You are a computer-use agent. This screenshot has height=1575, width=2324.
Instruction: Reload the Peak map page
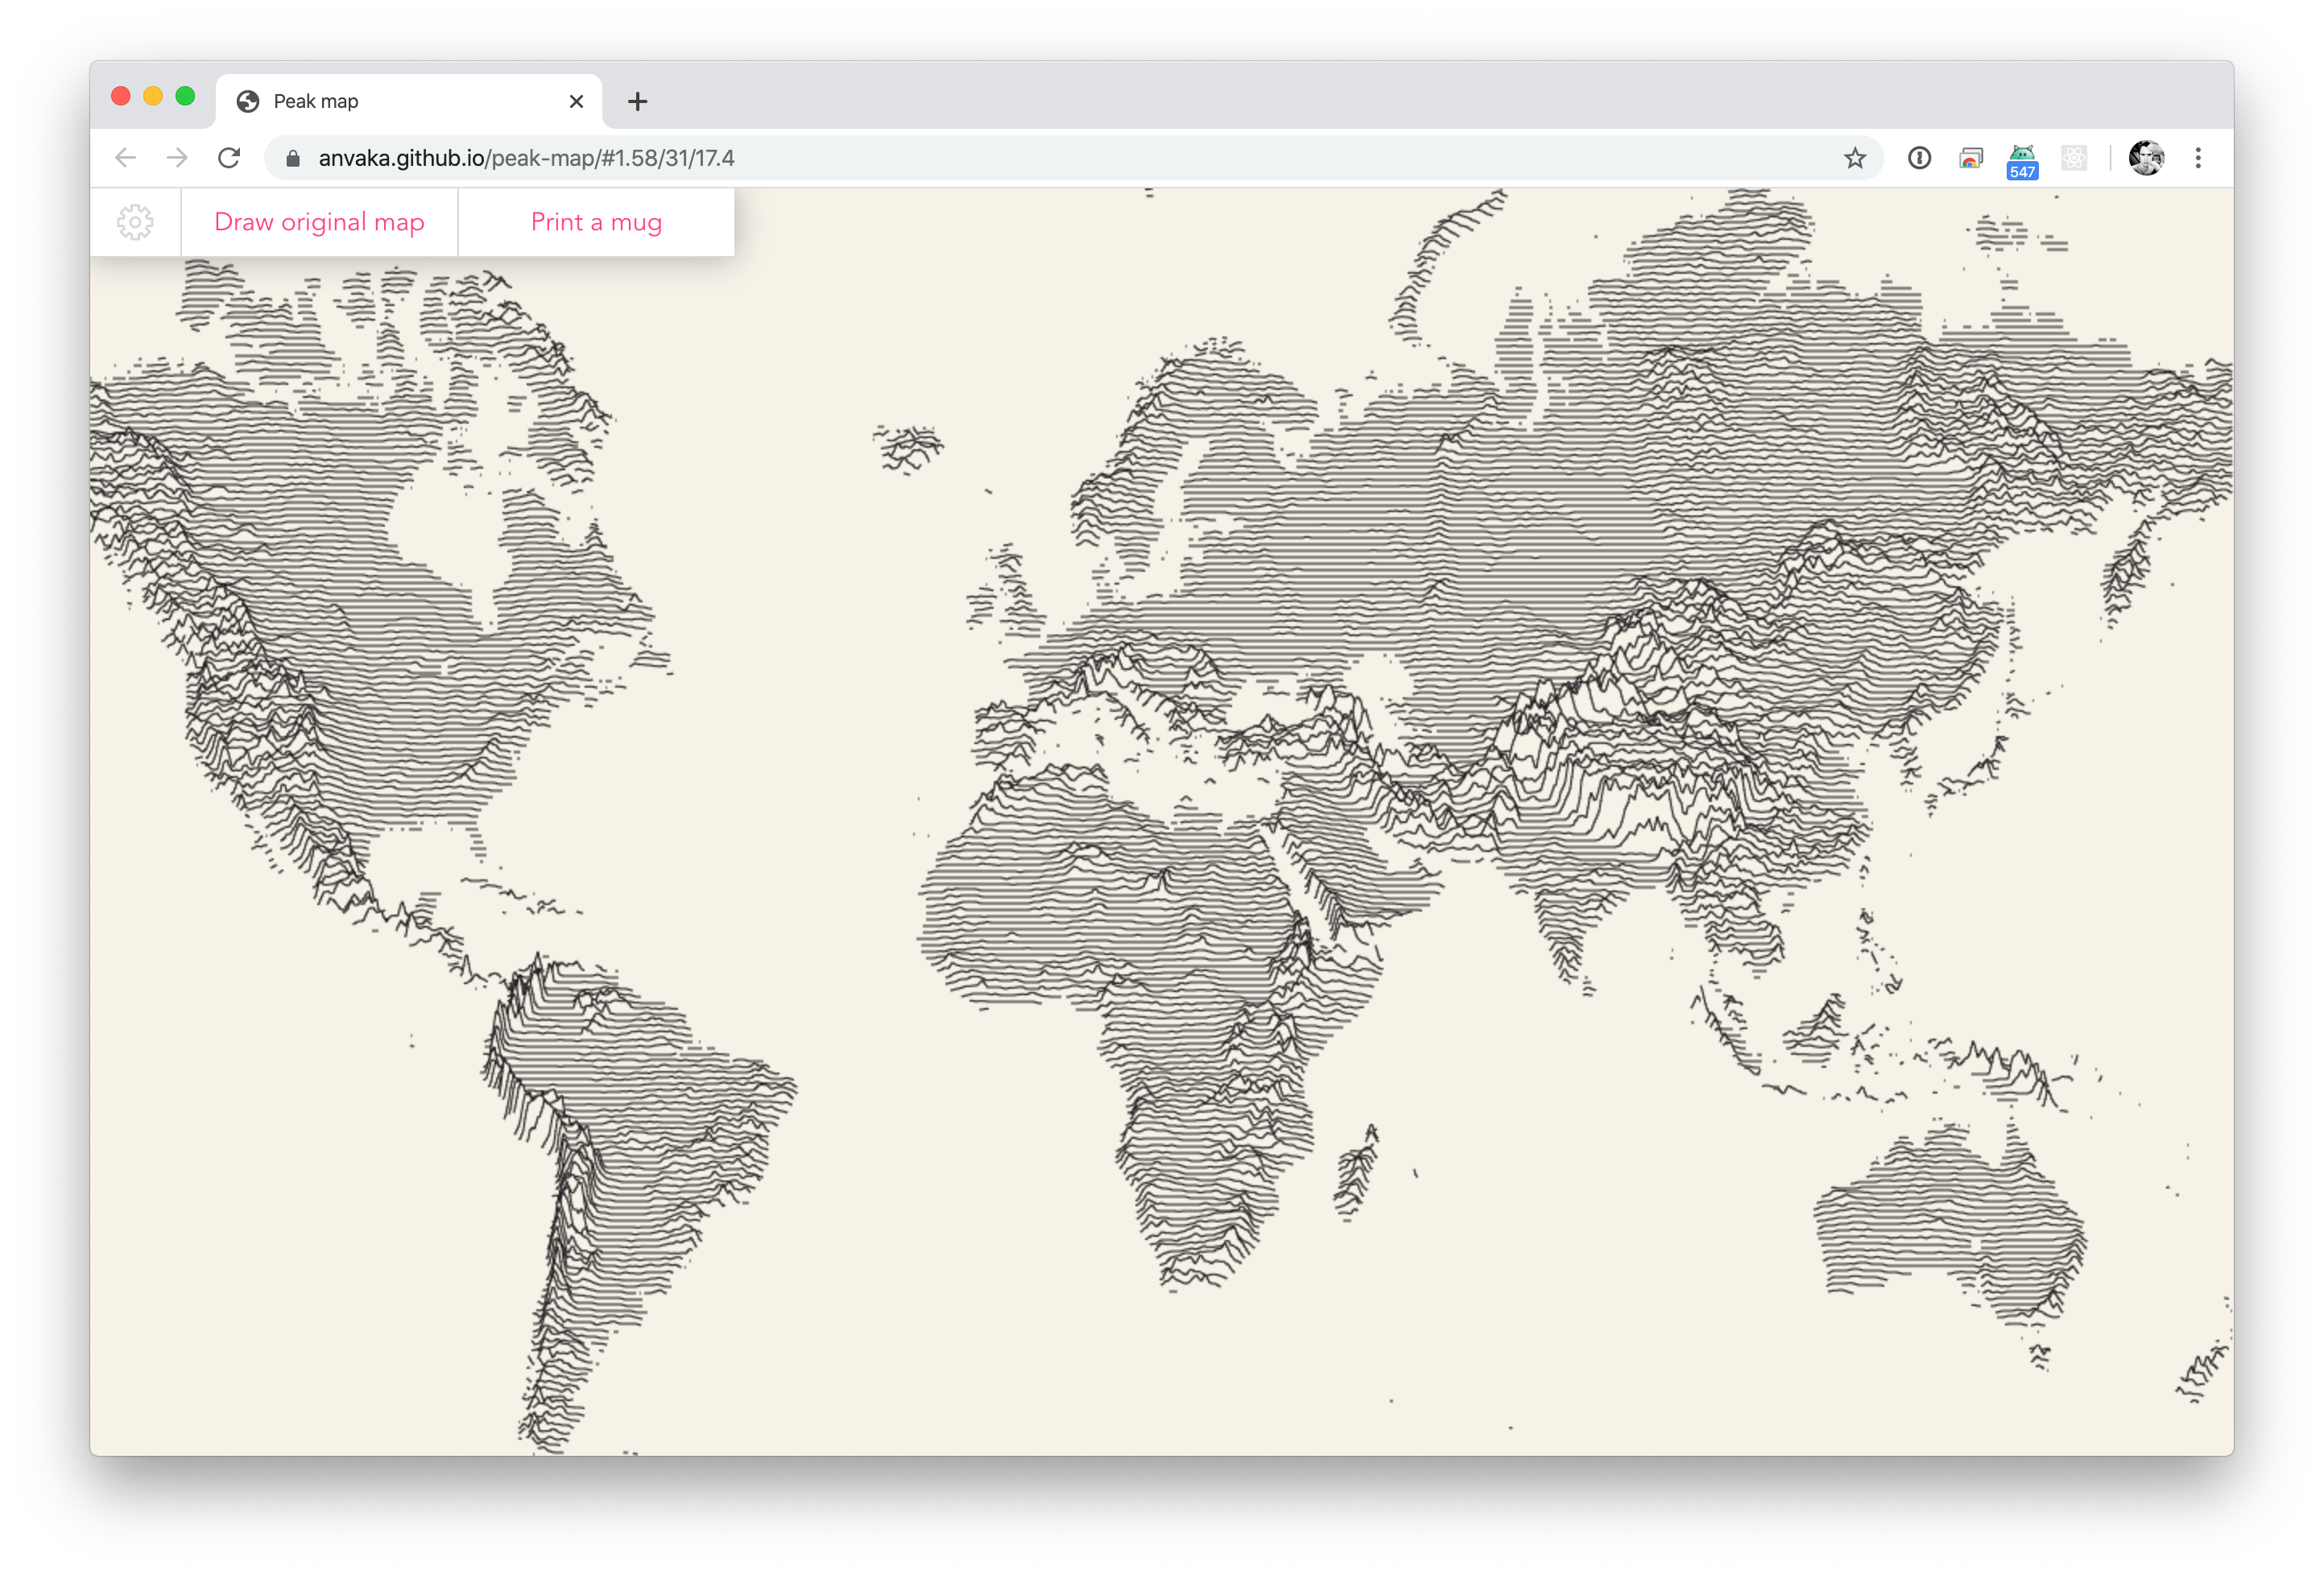[x=229, y=158]
